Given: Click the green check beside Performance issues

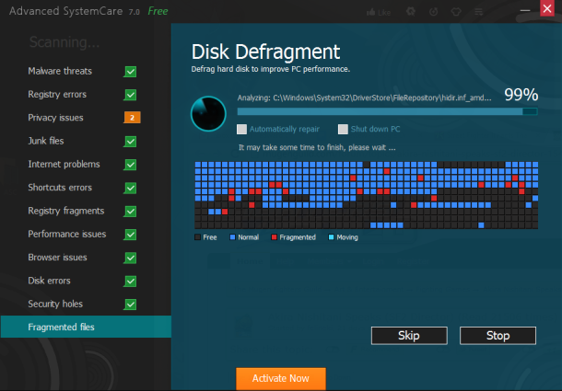Looking at the screenshot, I should point(131,235).
